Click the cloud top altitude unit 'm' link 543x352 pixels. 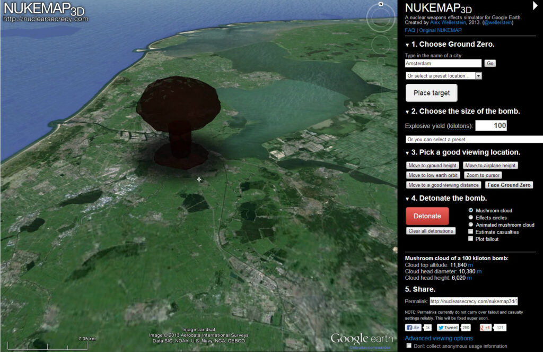pyautogui.click(x=470, y=265)
